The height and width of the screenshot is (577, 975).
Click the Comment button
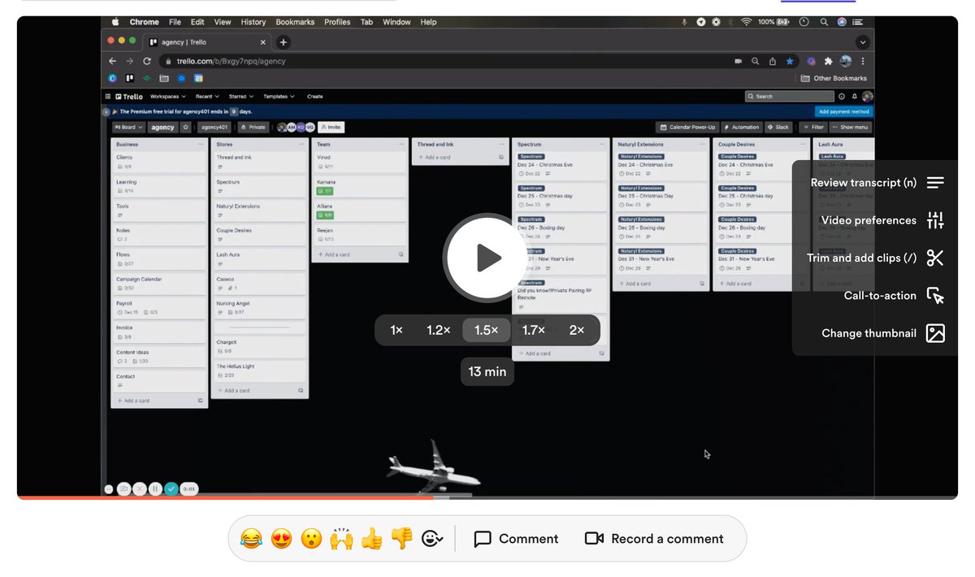[x=516, y=539]
